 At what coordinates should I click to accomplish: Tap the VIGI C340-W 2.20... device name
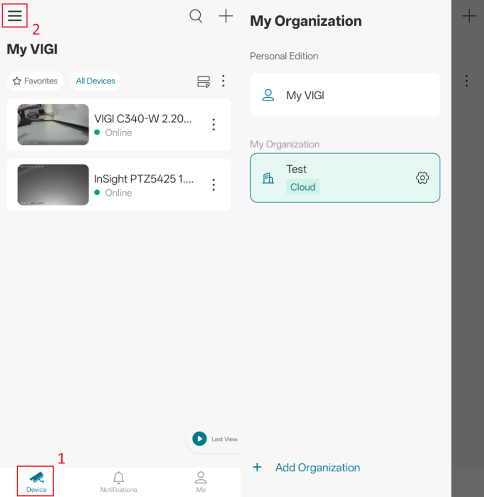143,119
